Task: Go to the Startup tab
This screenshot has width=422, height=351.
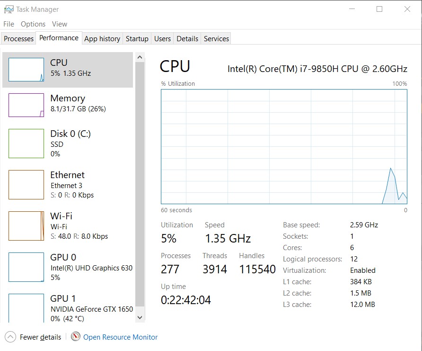Action: click(x=137, y=39)
